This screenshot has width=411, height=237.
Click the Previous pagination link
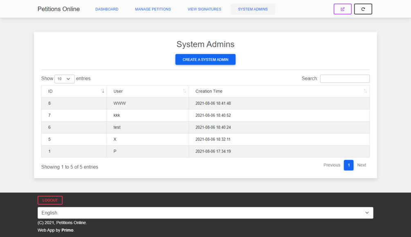click(x=332, y=165)
